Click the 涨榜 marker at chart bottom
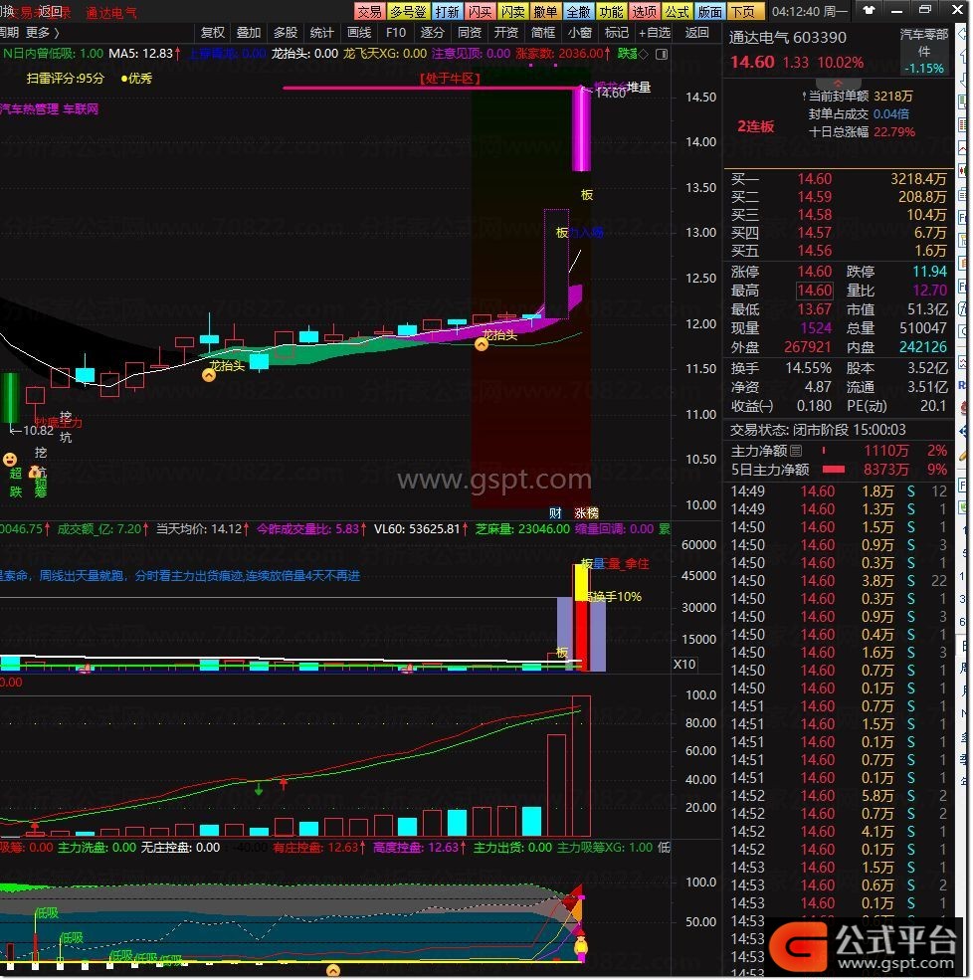This screenshot has width=973, height=980. point(586,513)
